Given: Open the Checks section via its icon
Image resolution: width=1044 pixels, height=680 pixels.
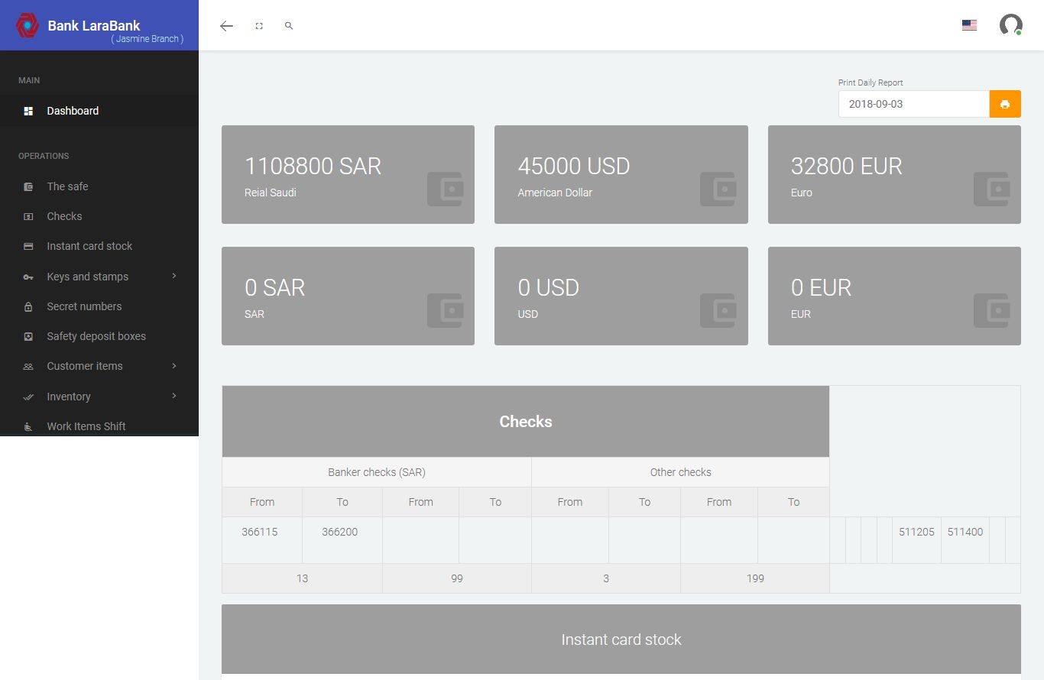Looking at the screenshot, I should (x=28, y=216).
